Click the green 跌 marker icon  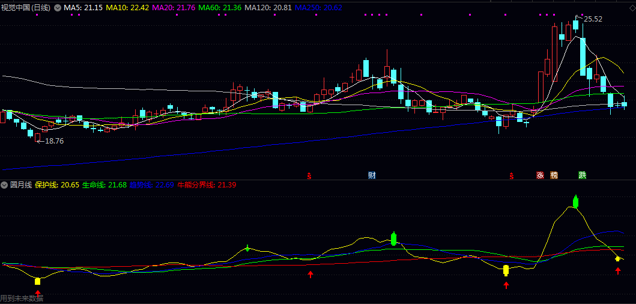(x=582, y=175)
